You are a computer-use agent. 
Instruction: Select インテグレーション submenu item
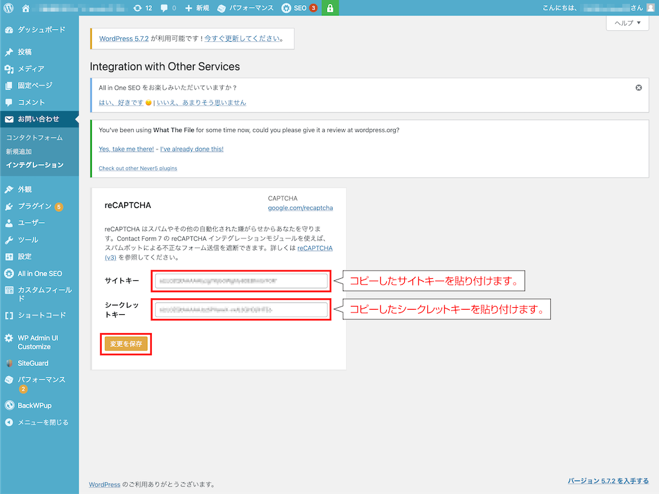(x=35, y=165)
